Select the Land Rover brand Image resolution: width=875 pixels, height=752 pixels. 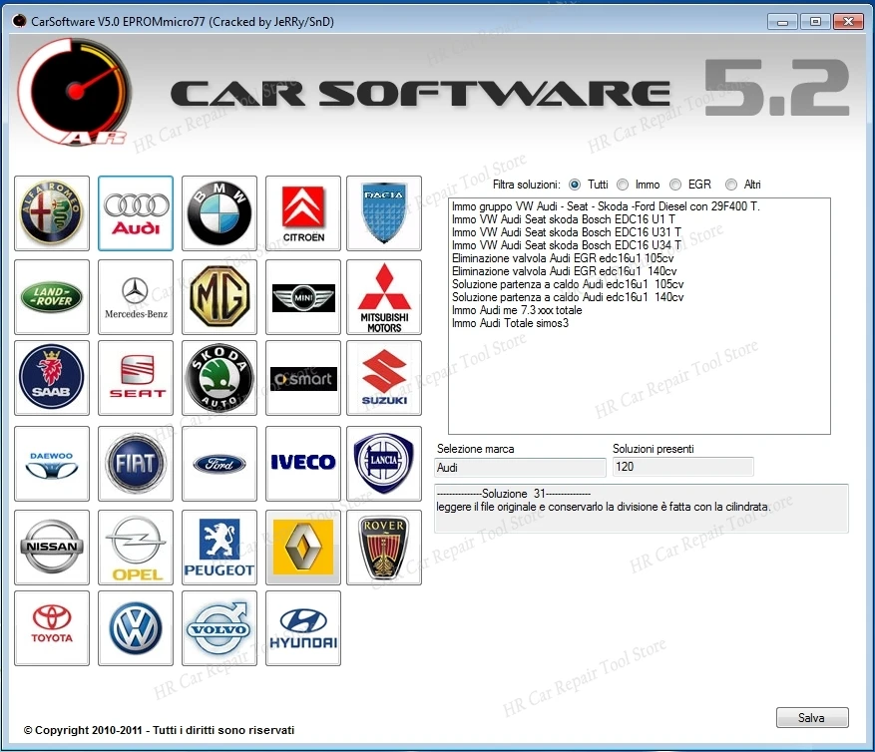[x=52, y=296]
